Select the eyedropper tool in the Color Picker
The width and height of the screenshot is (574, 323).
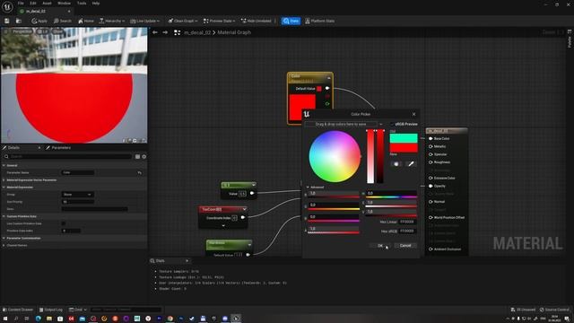411,163
